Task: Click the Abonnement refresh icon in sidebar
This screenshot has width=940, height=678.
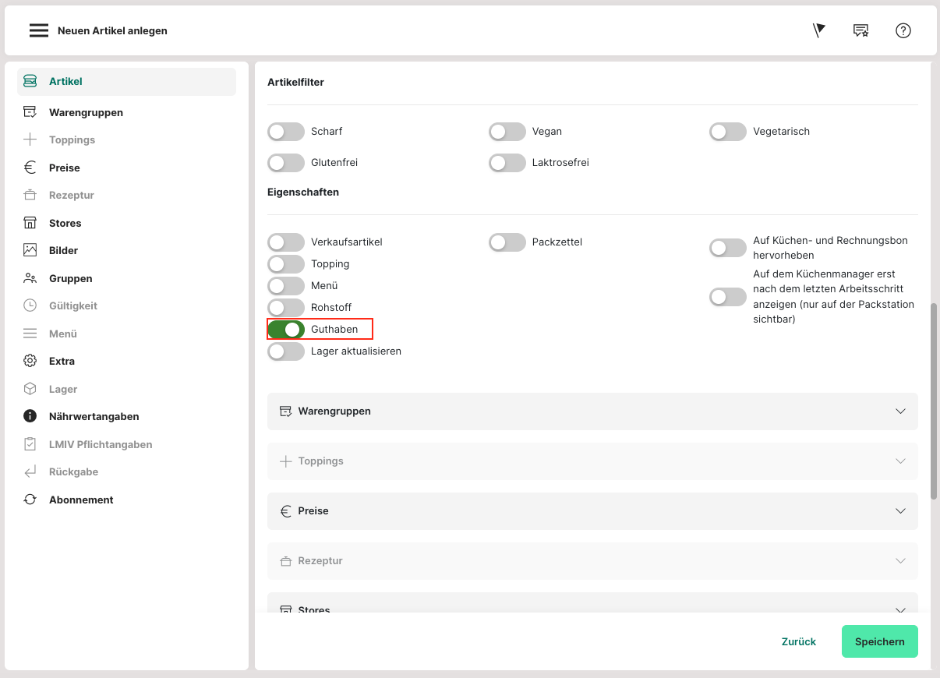Action: click(x=30, y=500)
